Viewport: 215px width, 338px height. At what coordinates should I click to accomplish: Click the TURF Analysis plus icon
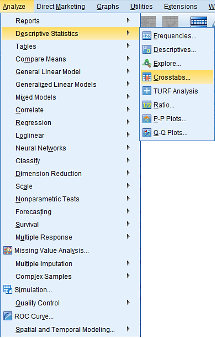coord(147,91)
